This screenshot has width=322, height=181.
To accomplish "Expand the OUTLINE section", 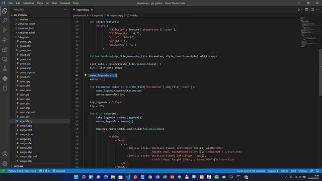I will (x=18, y=166).
